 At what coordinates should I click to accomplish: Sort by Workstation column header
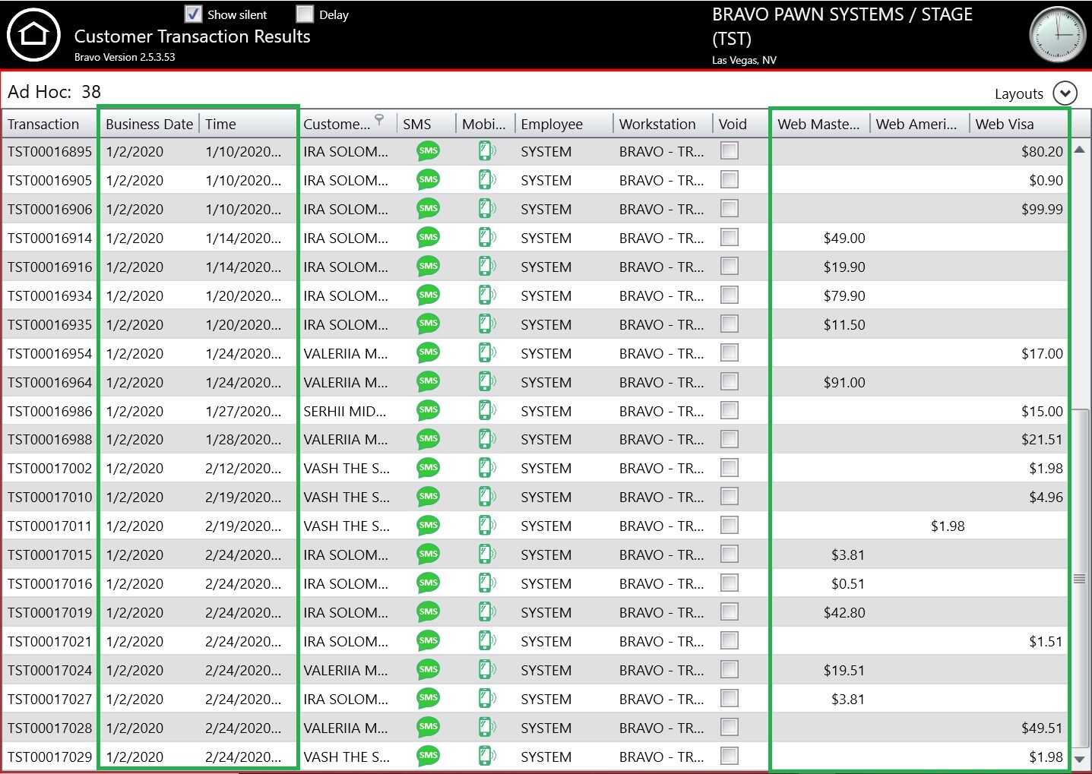point(662,124)
